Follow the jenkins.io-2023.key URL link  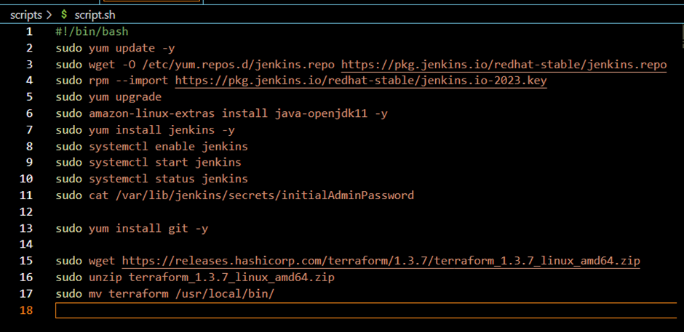pos(360,81)
